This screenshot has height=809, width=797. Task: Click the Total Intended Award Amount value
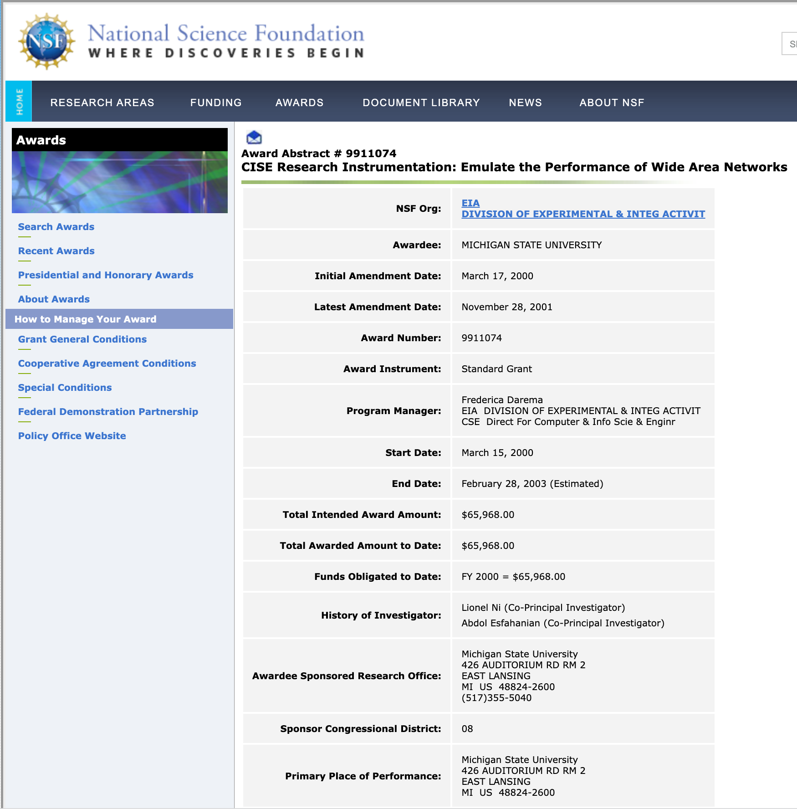point(488,515)
